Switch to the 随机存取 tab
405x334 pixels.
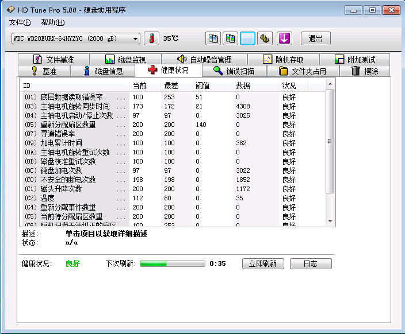click(x=284, y=60)
